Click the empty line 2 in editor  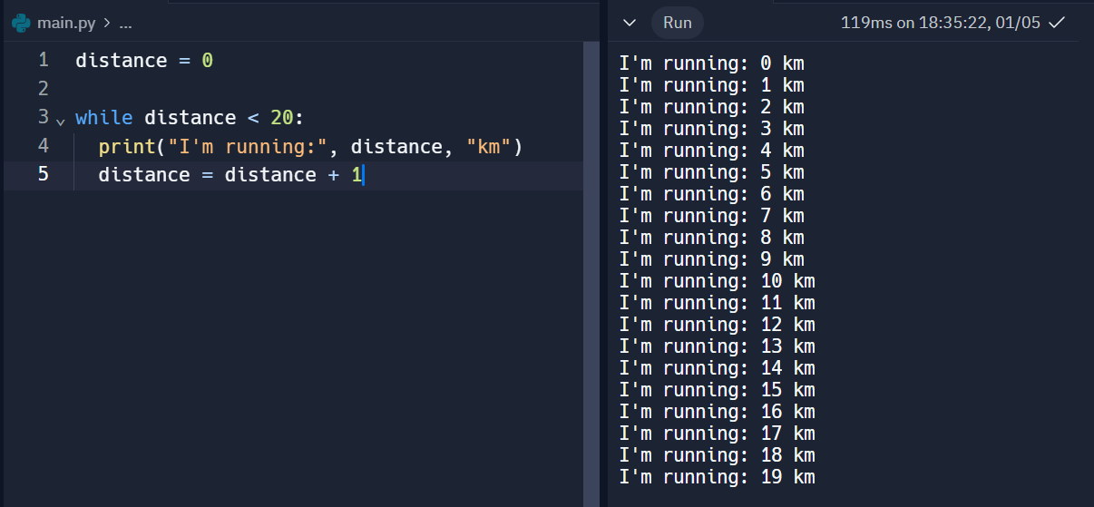pyautogui.click(x=327, y=89)
